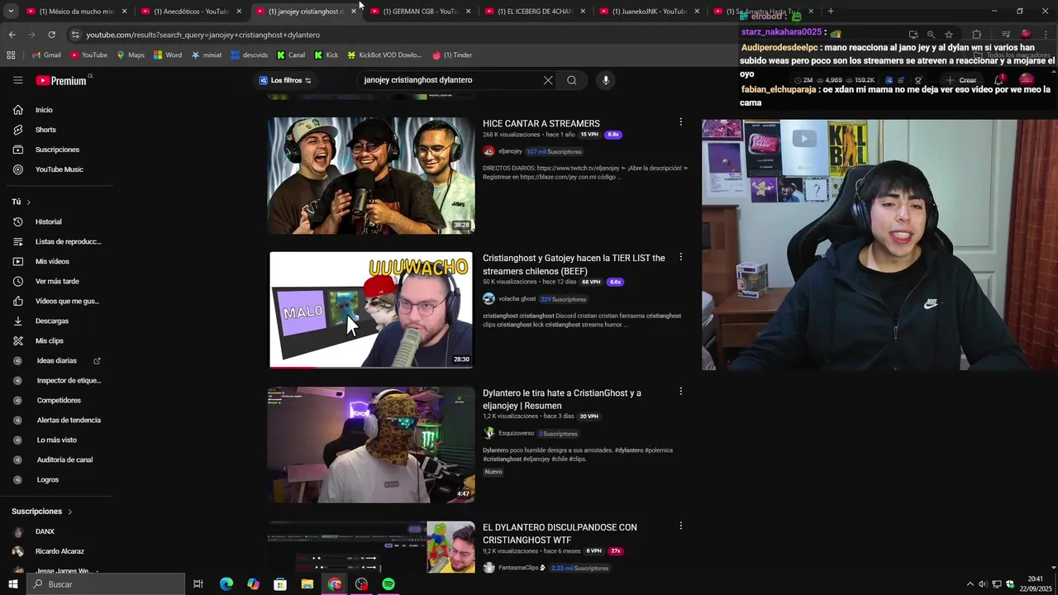Open video title HICE CANTAR A STREAMERS
The image size is (1058, 595).
click(541, 123)
